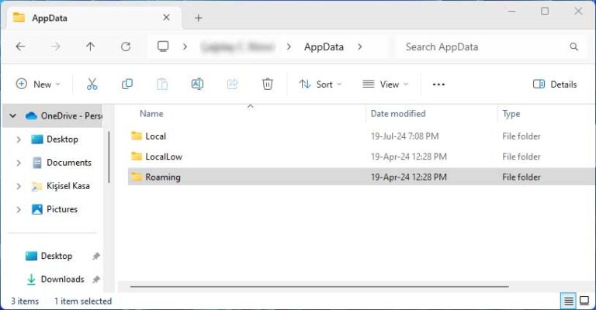The width and height of the screenshot is (596, 310).
Task: Click the Share icon in toolbar
Action: click(x=232, y=84)
